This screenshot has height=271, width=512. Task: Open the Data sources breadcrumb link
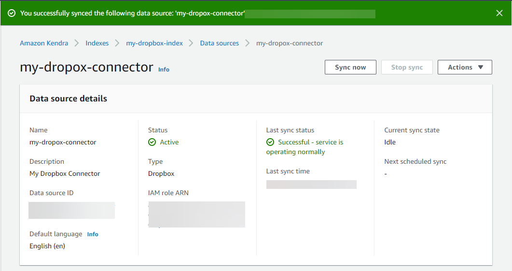[220, 43]
